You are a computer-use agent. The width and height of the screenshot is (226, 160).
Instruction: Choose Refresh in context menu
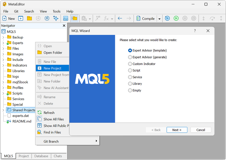pyautogui.click(x=52, y=113)
